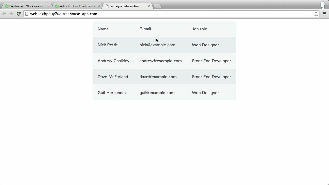Open a new tab button

tap(157, 6)
